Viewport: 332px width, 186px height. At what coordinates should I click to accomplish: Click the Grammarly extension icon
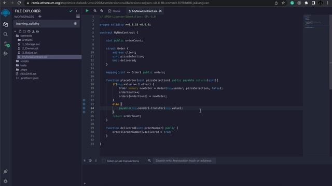click(292, 3)
